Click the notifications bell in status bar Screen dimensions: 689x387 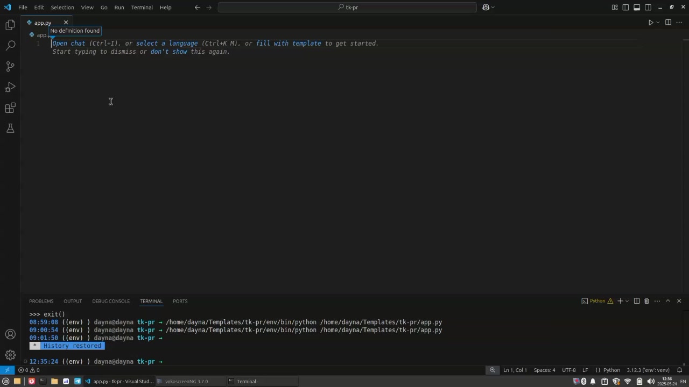679,370
